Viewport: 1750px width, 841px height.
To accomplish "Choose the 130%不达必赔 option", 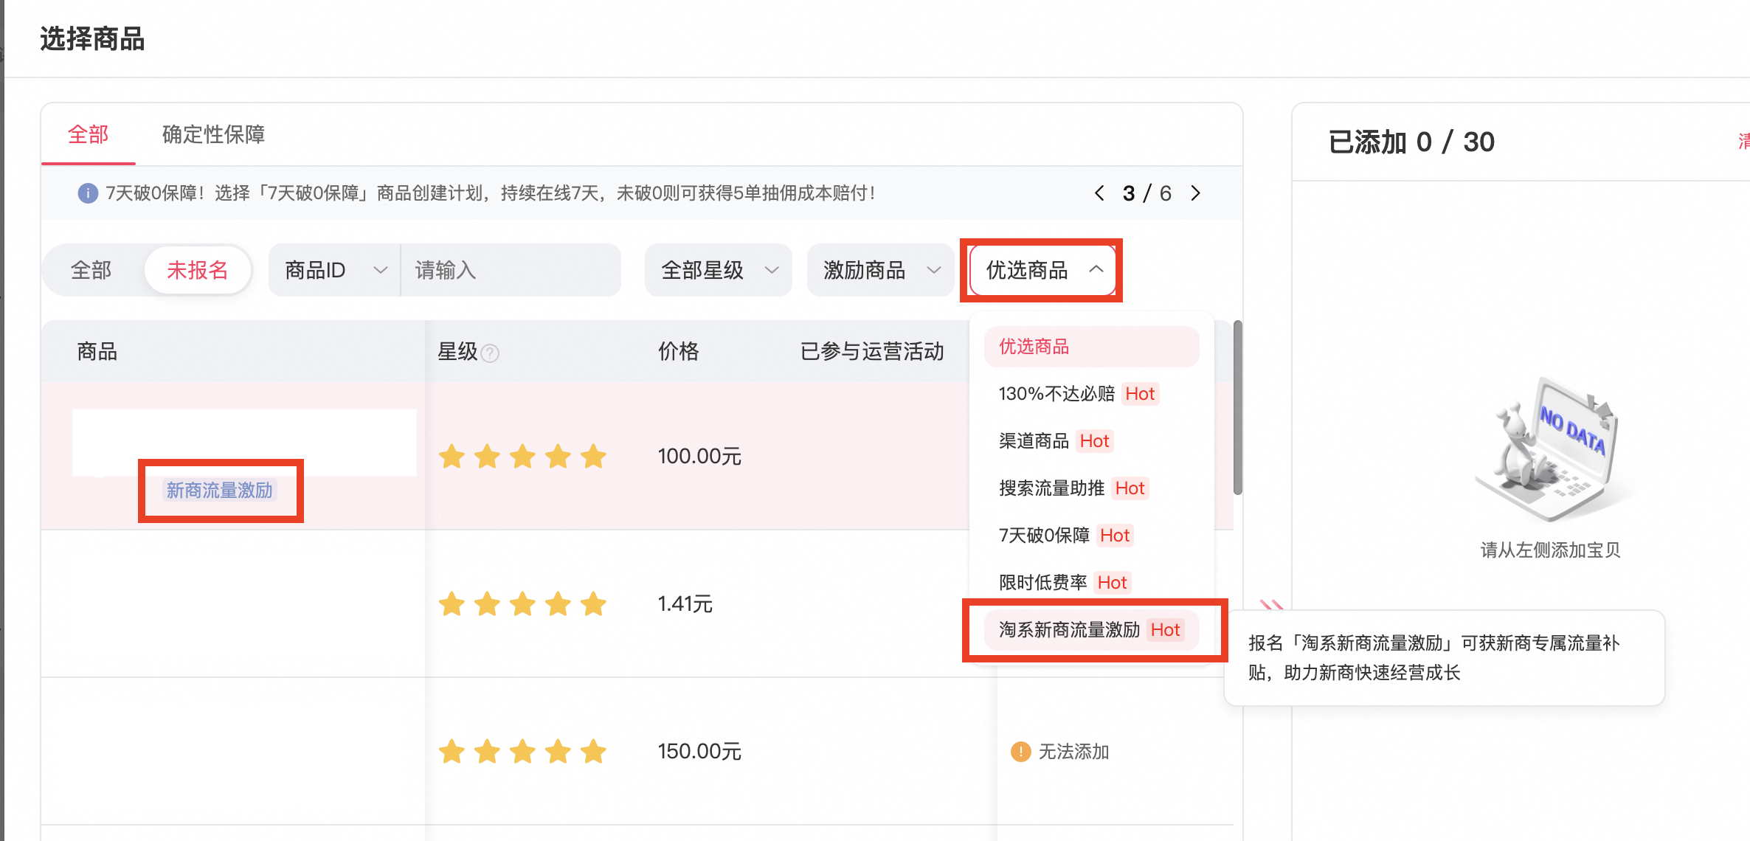I will tap(1091, 394).
